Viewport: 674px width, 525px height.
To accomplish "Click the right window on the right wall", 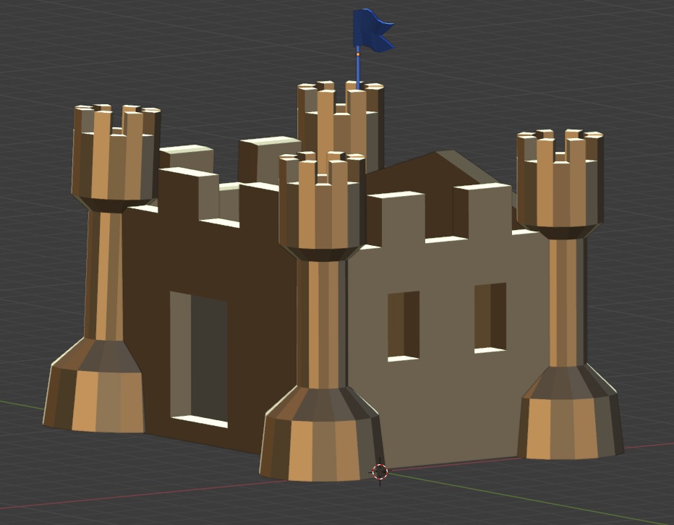I will (490, 317).
